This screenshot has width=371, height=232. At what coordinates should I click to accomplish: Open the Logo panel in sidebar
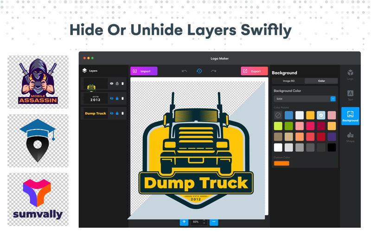pos(350,75)
